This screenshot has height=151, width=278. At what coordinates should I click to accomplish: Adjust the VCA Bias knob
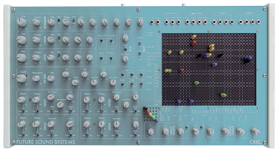[126, 38]
